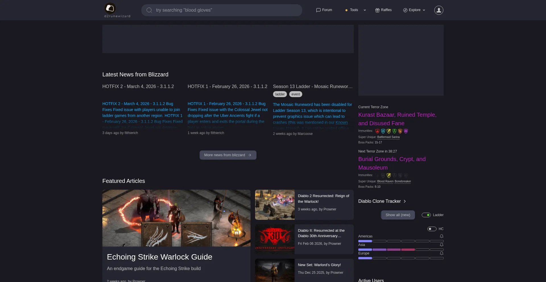
Task: Click the dimmed physical immunity icon for Burial Grounds
Action: click(x=400, y=176)
